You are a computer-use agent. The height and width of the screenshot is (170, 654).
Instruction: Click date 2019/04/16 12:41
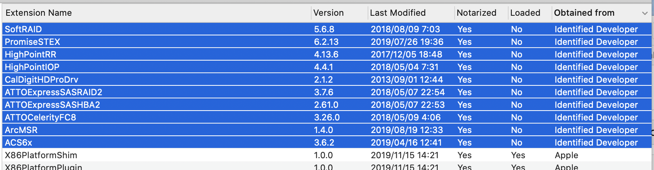tap(406, 142)
